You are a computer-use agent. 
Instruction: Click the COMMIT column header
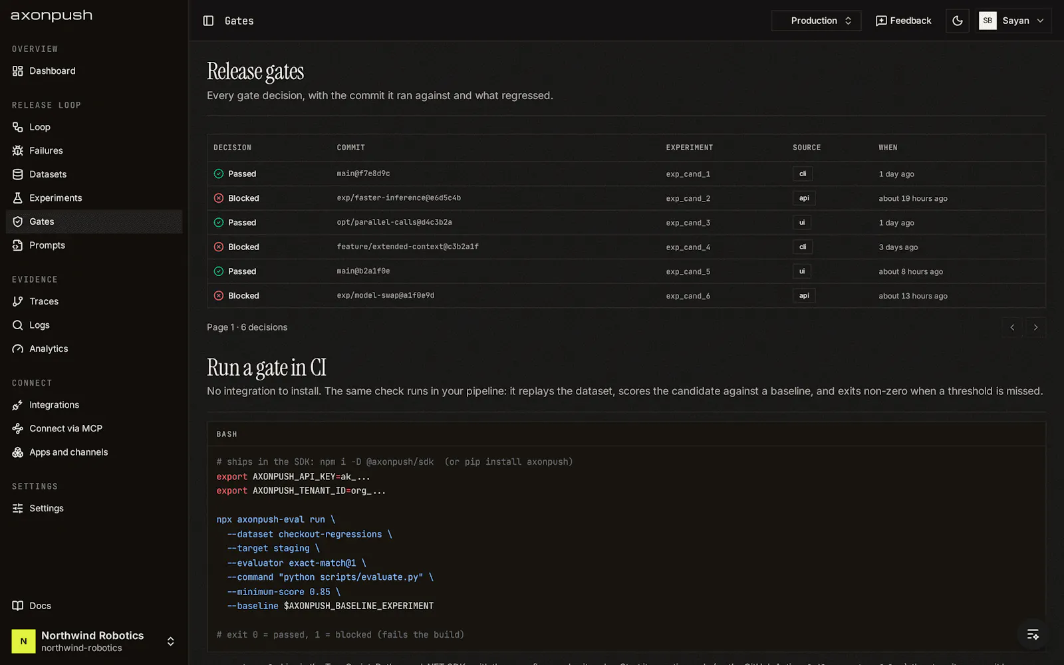(351, 148)
